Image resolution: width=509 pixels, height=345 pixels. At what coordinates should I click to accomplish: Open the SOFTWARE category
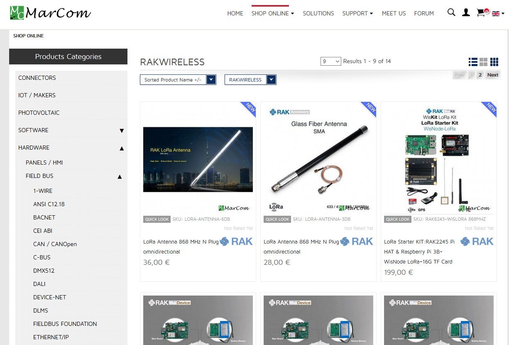pos(33,130)
